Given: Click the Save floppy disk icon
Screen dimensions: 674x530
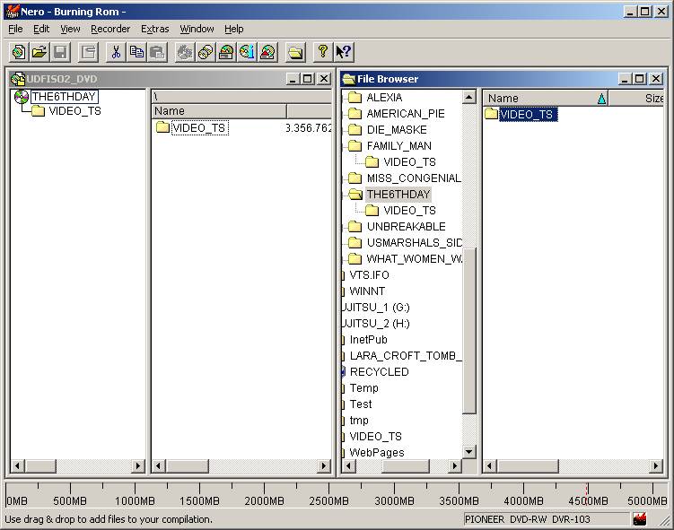Looking at the screenshot, I should click(x=60, y=52).
